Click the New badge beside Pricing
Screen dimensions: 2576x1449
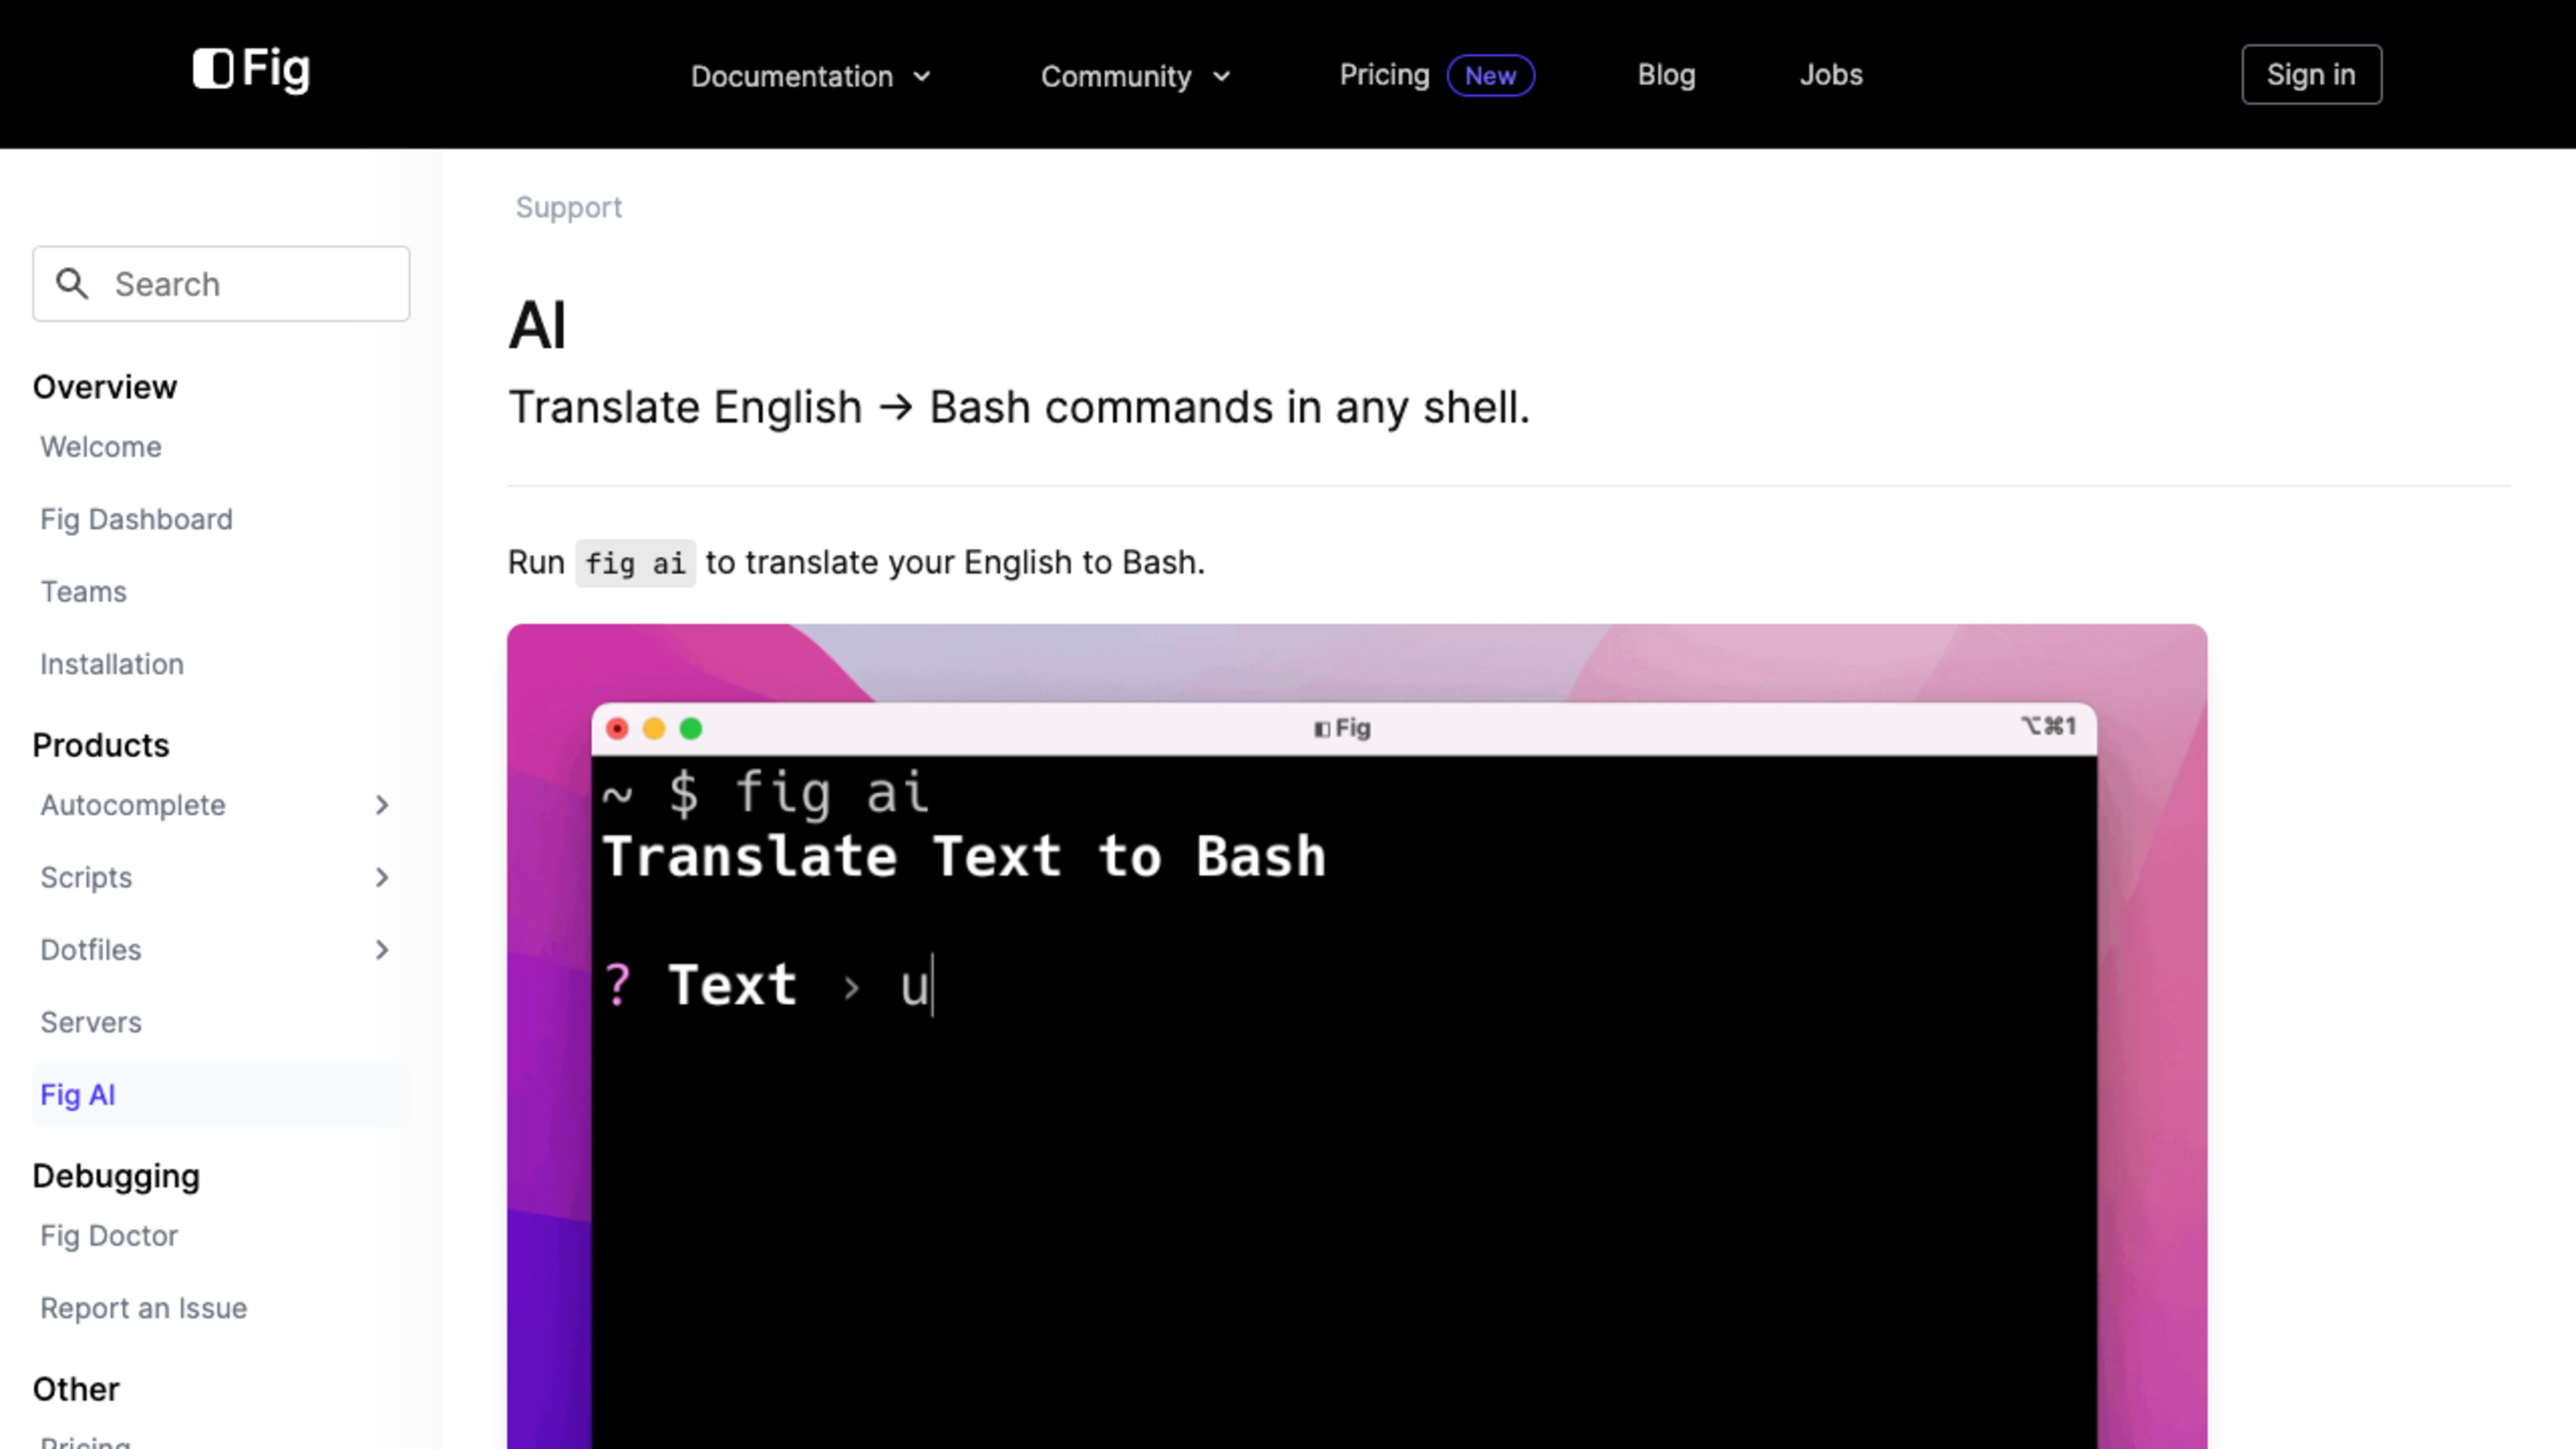(x=1490, y=76)
